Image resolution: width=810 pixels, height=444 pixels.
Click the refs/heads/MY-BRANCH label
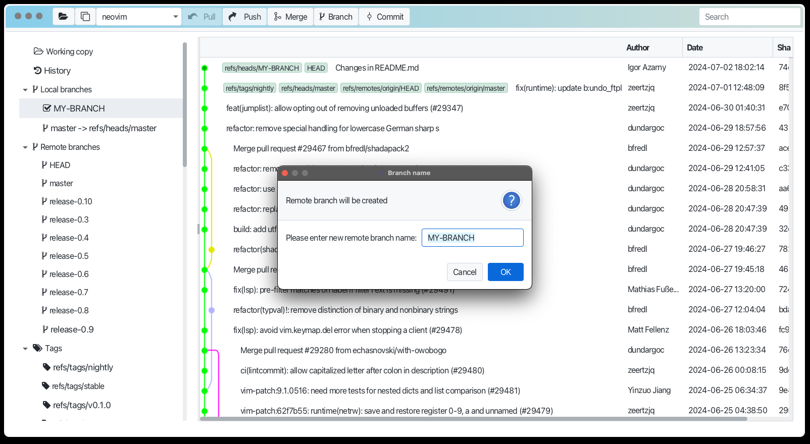click(262, 68)
